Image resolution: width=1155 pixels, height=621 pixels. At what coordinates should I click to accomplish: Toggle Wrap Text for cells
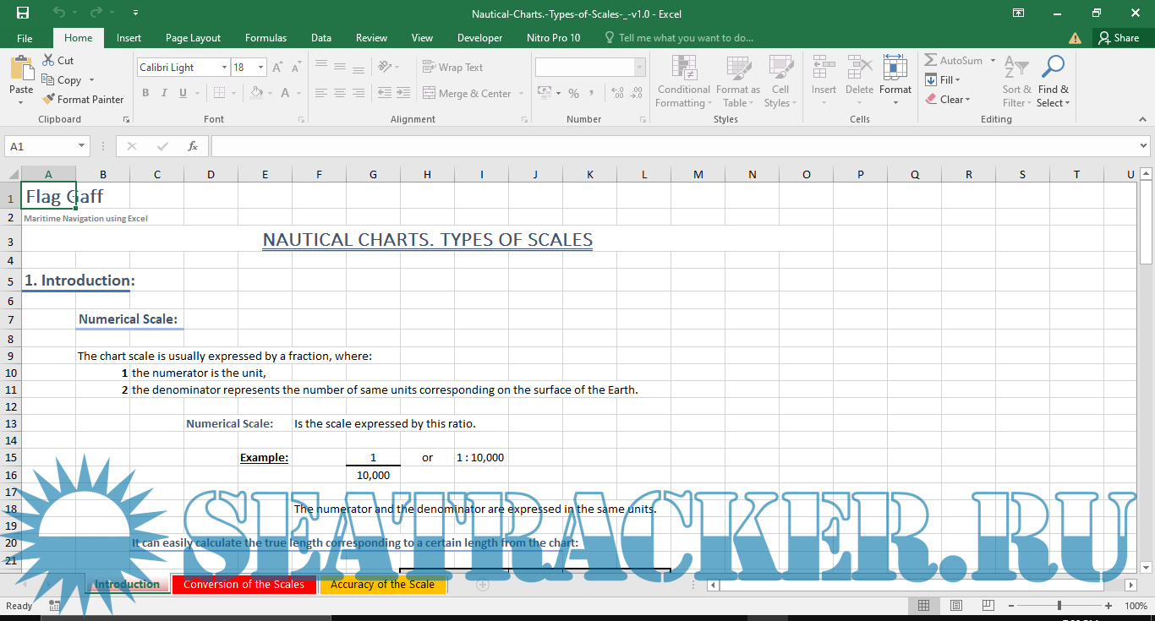[452, 67]
